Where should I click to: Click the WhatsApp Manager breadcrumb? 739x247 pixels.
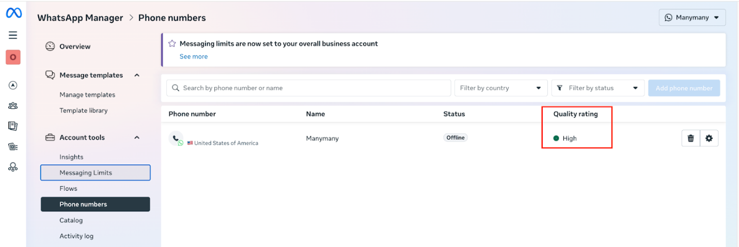tap(80, 18)
